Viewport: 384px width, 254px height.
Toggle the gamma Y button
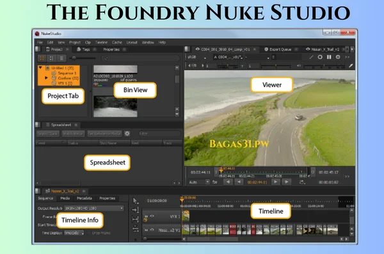coord(242,66)
